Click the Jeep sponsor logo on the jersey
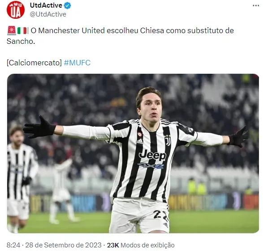Screen dimensions: 263x251 [x=152, y=155]
